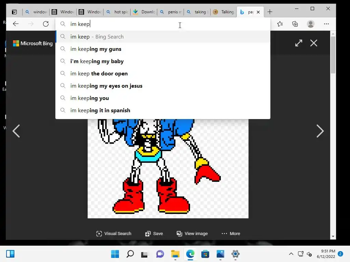Viewport: 350px width, 262px height.
Task: Open File Explorer from taskbar
Action: [175, 254]
